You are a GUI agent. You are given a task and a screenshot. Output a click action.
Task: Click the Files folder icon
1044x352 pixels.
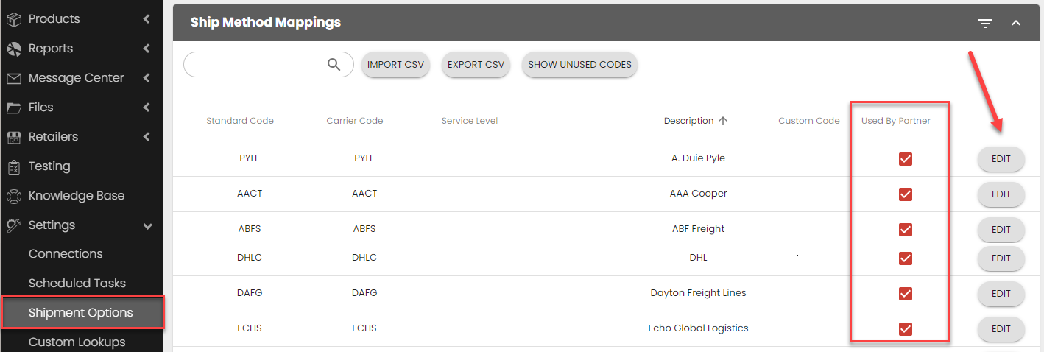tap(13, 108)
